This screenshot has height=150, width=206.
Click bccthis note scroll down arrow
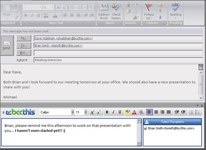pos(139,144)
